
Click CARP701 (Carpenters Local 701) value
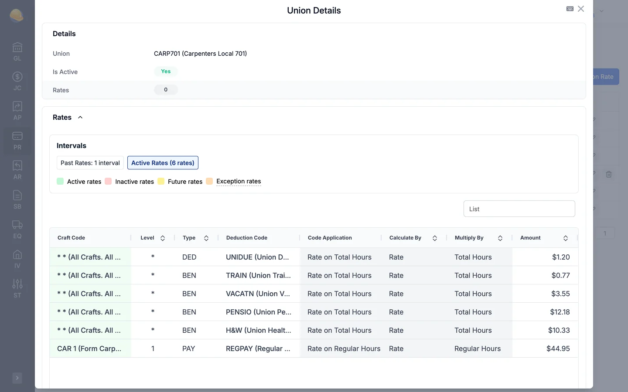(200, 54)
